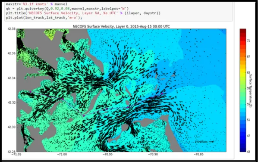Click the x-axis tick label -71.00
Viewport: 258px width, 162px height.
click(62, 154)
